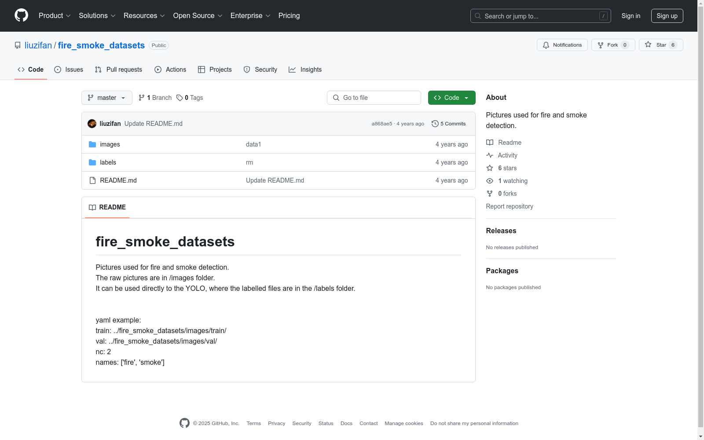
Task: Click Report repository
Action: (x=510, y=206)
